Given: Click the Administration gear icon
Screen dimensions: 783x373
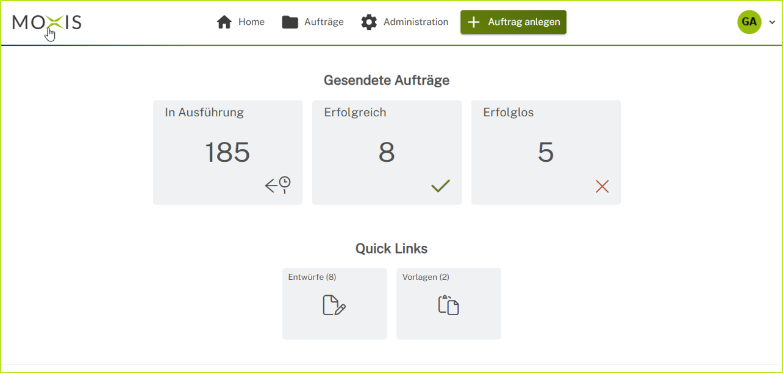Looking at the screenshot, I should [368, 21].
